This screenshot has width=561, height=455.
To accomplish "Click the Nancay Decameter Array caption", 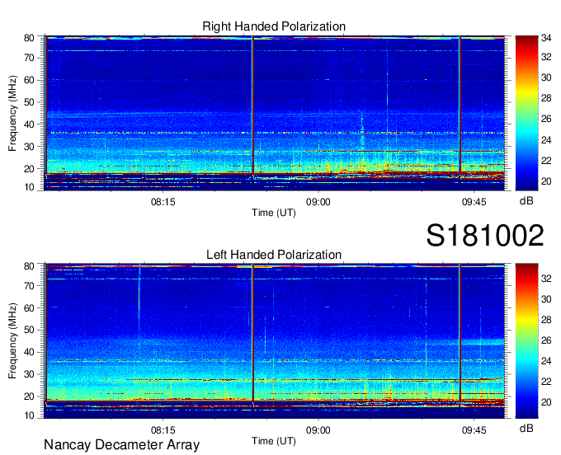I will click(121, 445).
